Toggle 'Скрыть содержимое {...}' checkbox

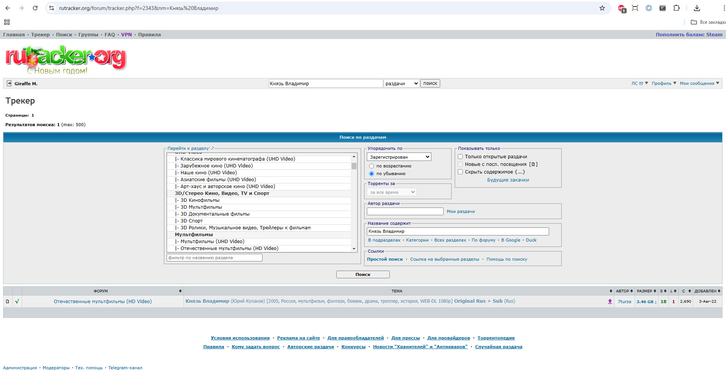(x=460, y=172)
